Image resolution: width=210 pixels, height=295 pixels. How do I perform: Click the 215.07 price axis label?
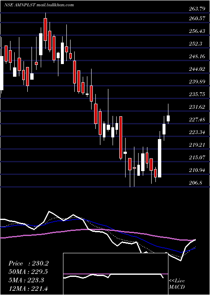pos(197,158)
